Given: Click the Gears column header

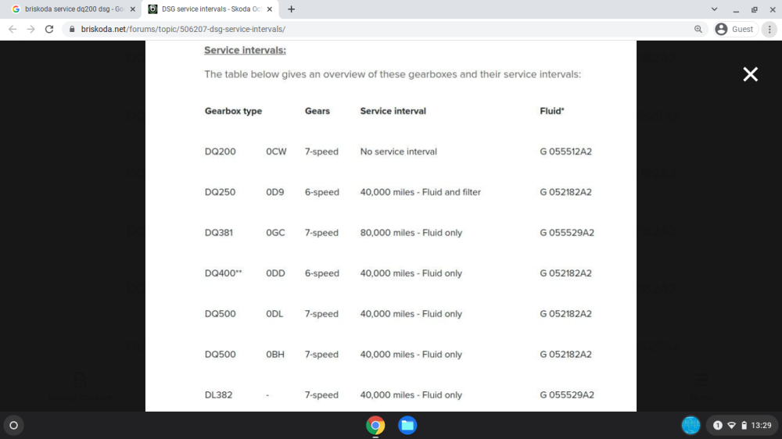Looking at the screenshot, I should (317, 111).
